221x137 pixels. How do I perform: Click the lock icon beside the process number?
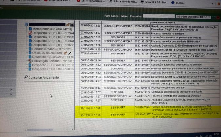click(x=72, y=25)
